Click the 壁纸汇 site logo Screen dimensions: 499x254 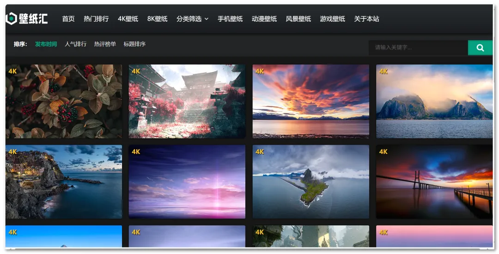point(27,19)
